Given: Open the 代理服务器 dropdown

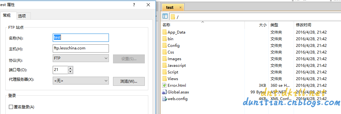Looking at the screenshot, I should click(81, 81).
